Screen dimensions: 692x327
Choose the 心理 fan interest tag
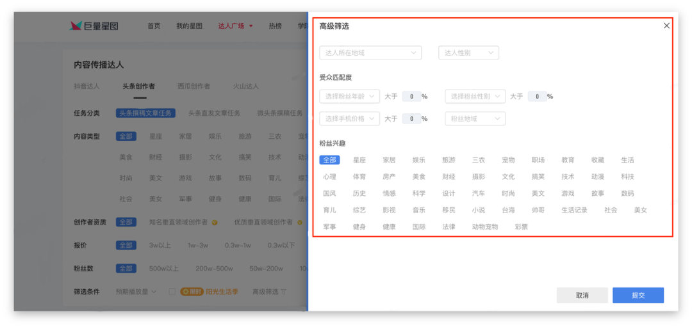[x=330, y=177]
